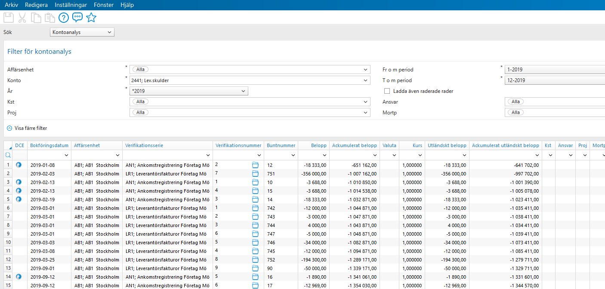Click the favorites star icon

pyautogui.click(x=91, y=18)
